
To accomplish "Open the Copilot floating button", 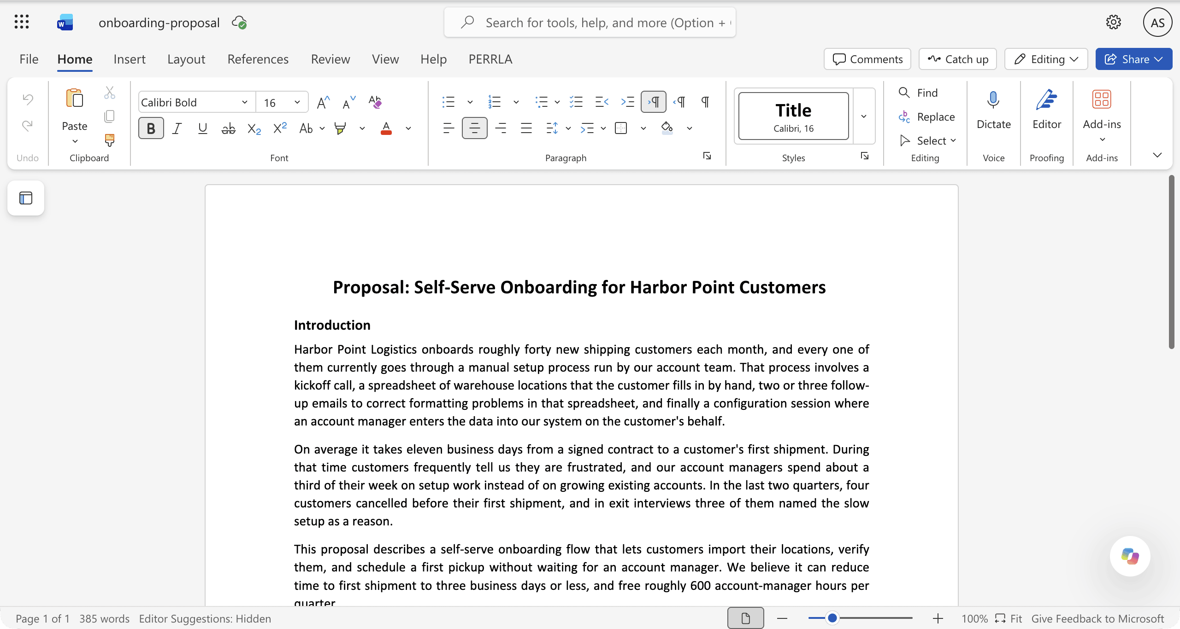I will tap(1130, 556).
